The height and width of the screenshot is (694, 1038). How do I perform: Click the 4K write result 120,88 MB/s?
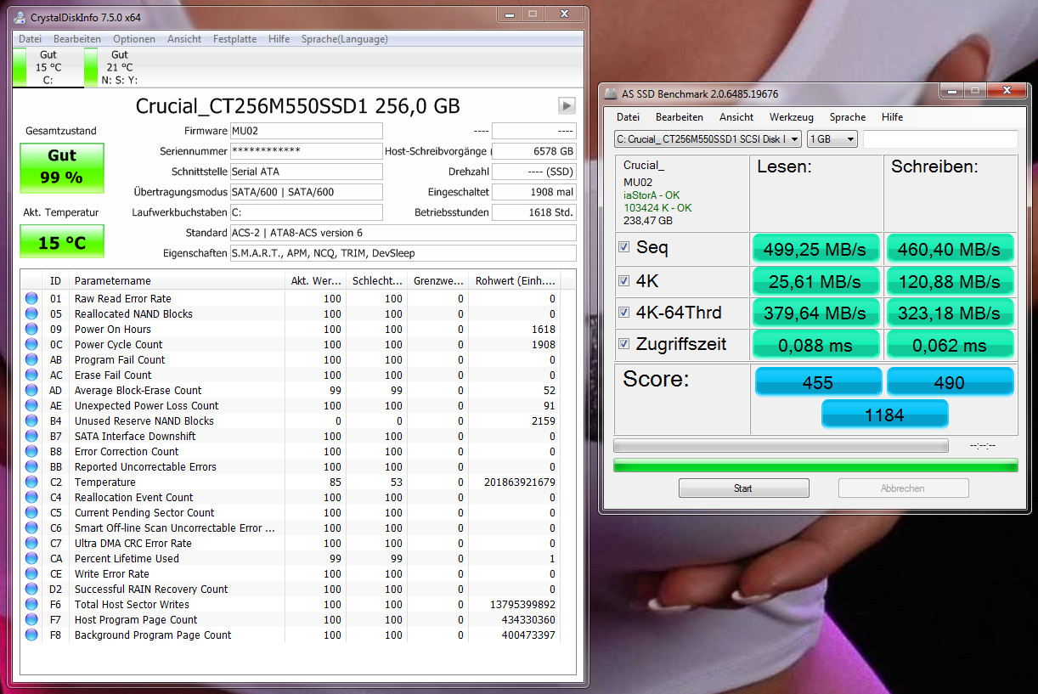tap(950, 281)
